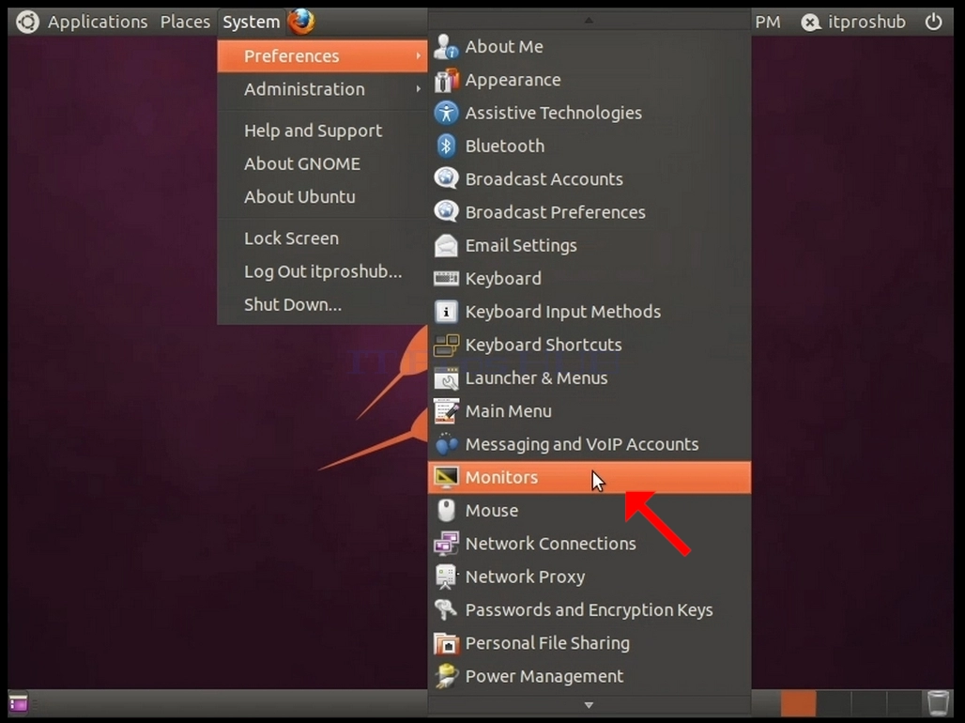Click the Assistive Technologies icon
The height and width of the screenshot is (723, 965).
(446, 113)
